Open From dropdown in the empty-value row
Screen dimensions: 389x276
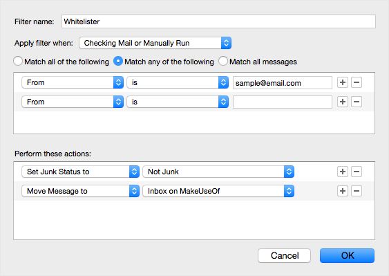coord(73,102)
